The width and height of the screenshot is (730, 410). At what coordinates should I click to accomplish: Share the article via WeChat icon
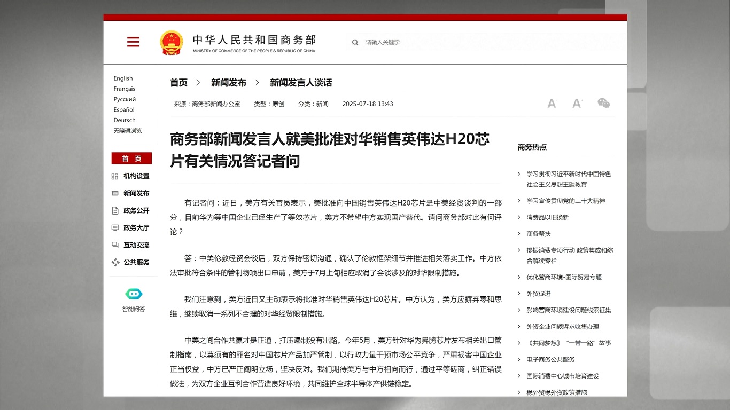[603, 103]
